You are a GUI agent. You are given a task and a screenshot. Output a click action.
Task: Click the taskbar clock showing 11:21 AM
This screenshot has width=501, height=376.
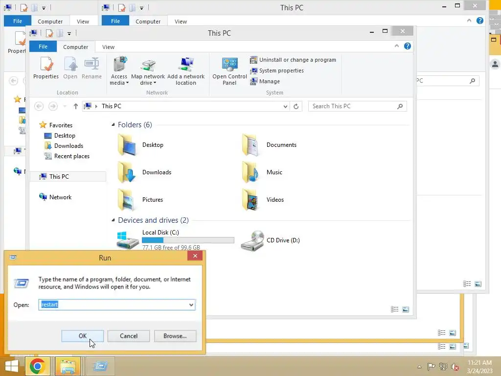(479, 367)
